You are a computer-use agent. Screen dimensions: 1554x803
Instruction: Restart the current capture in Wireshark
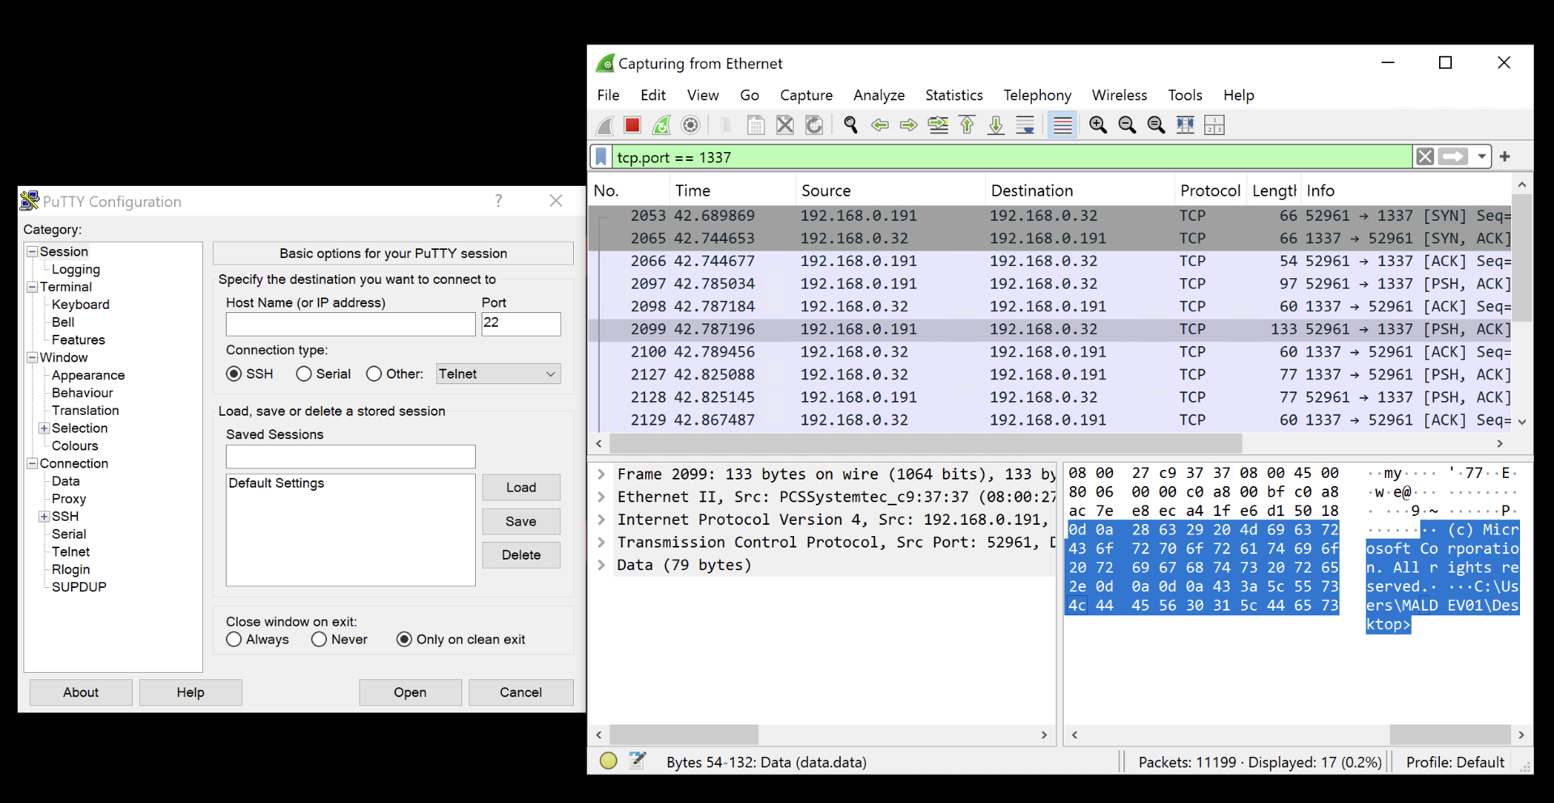click(x=661, y=125)
